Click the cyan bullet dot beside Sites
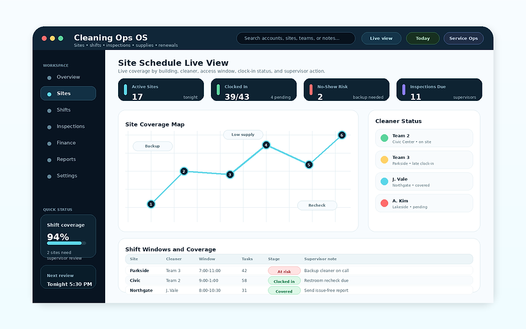Viewport: 526px width, 329px height. point(49,94)
